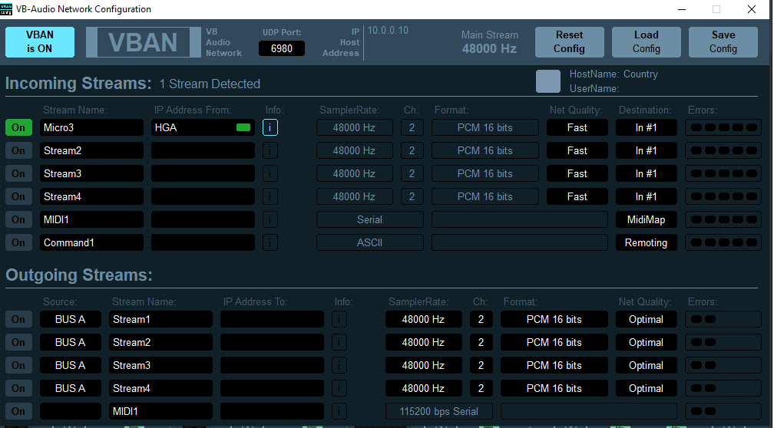Enable outgoing Stream1 with its On toggle
The height and width of the screenshot is (428, 774).
18,319
